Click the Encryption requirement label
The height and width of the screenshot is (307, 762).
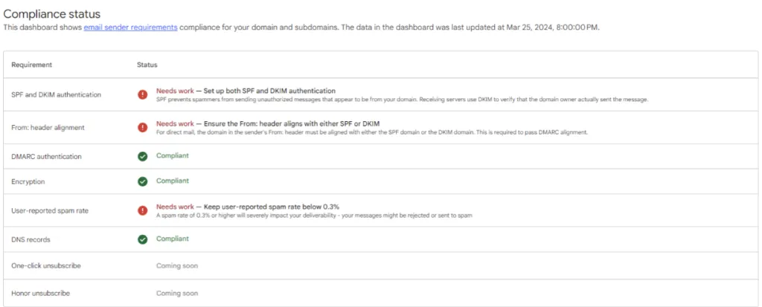pos(28,181)
